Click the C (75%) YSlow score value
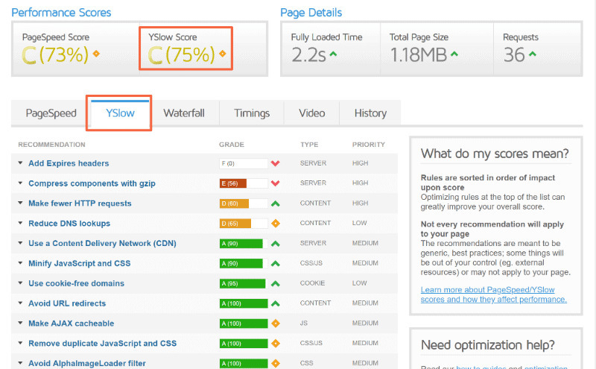Screen dimensions: 596x369 181,54
